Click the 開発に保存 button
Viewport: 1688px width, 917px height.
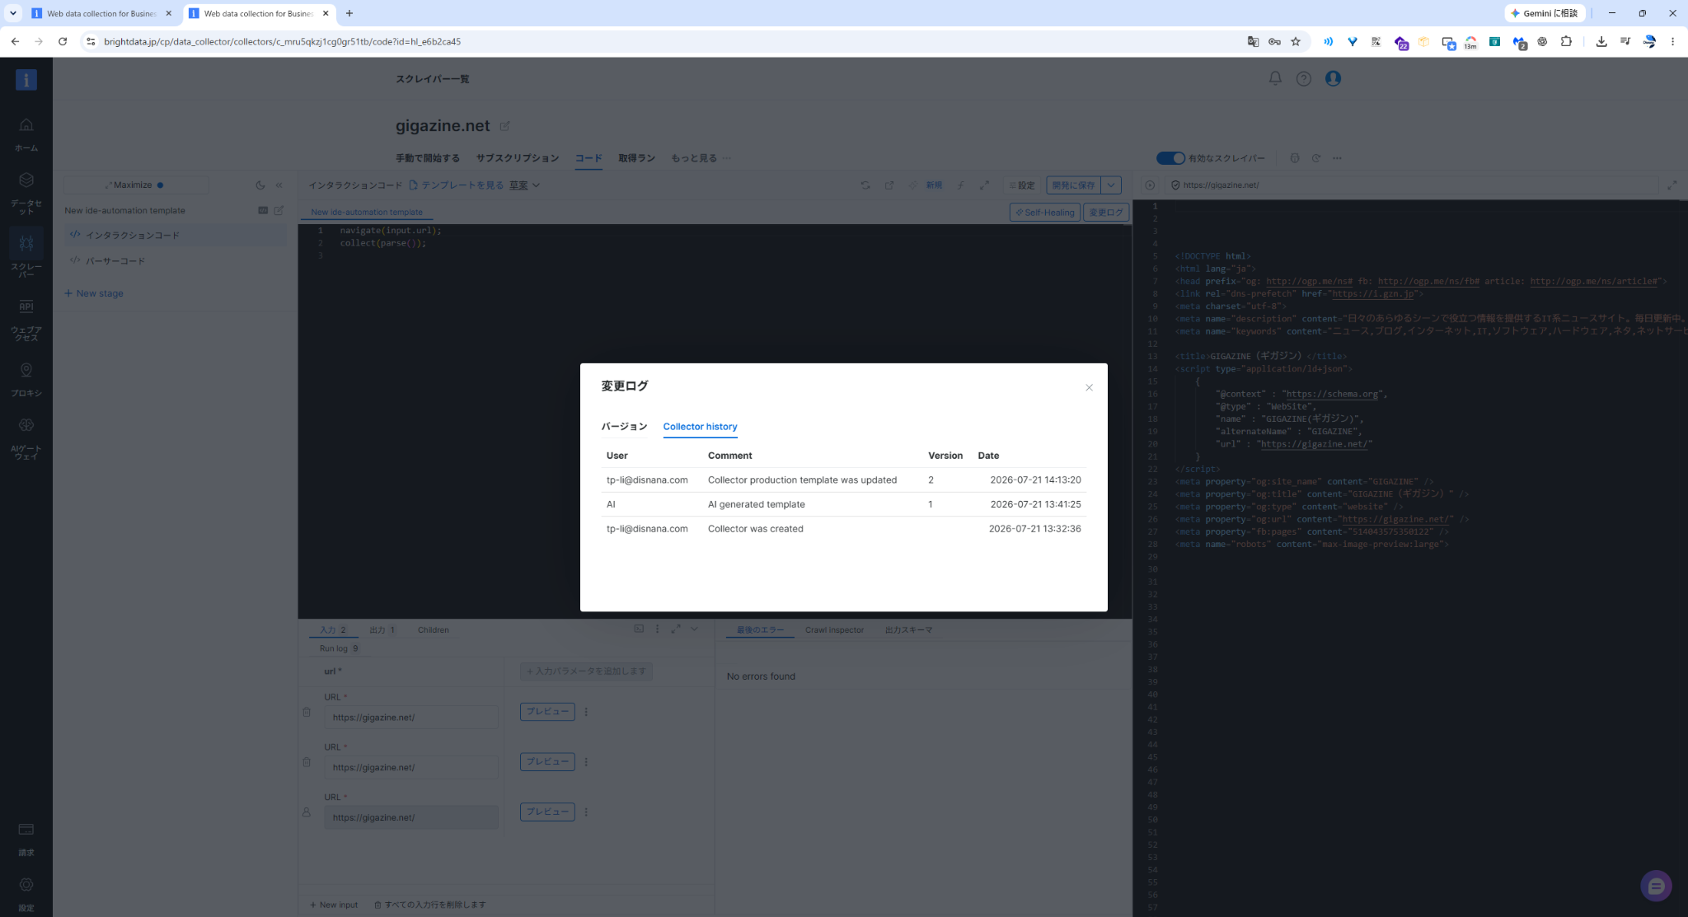pyautogui.click(x=1073, y=185)
